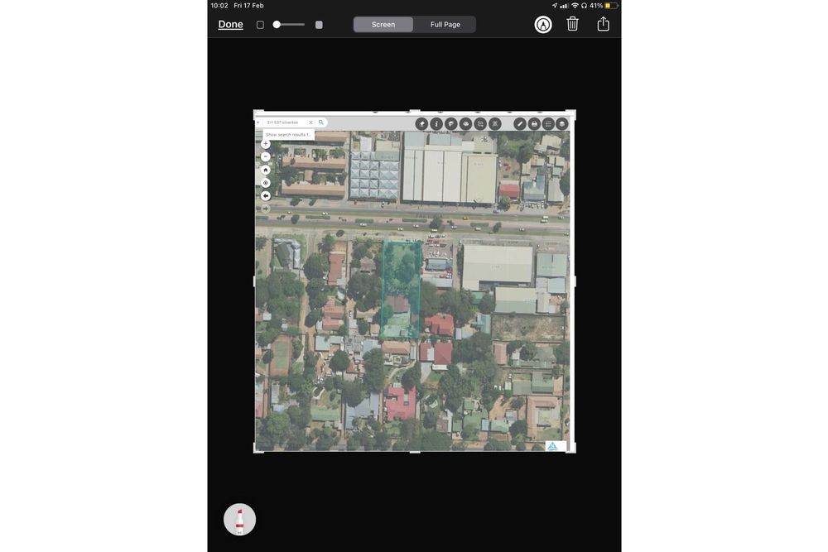The image size is (828, 552).
Task: Click the print icon in the map toolbar
Action: [x=534, y=124]
